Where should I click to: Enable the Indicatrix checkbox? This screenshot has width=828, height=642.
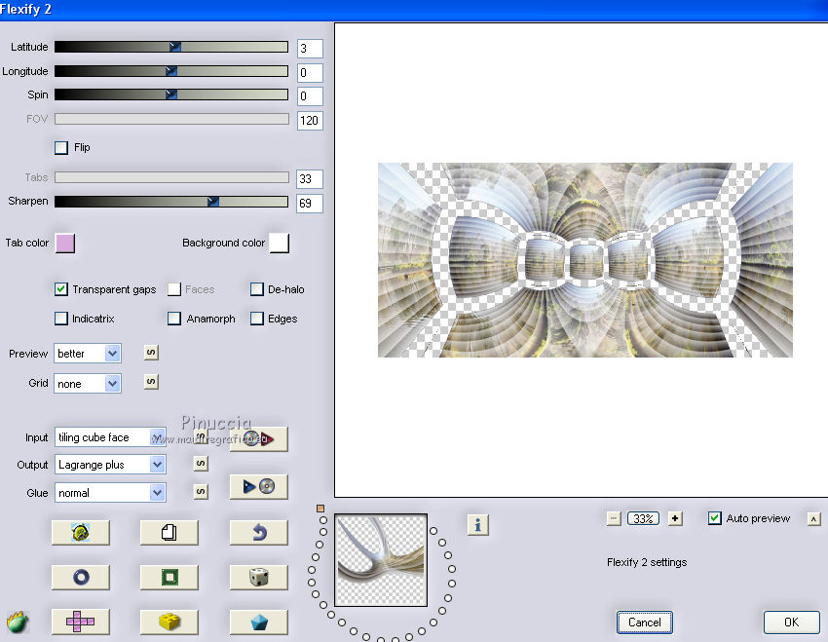tap(61, 319)
